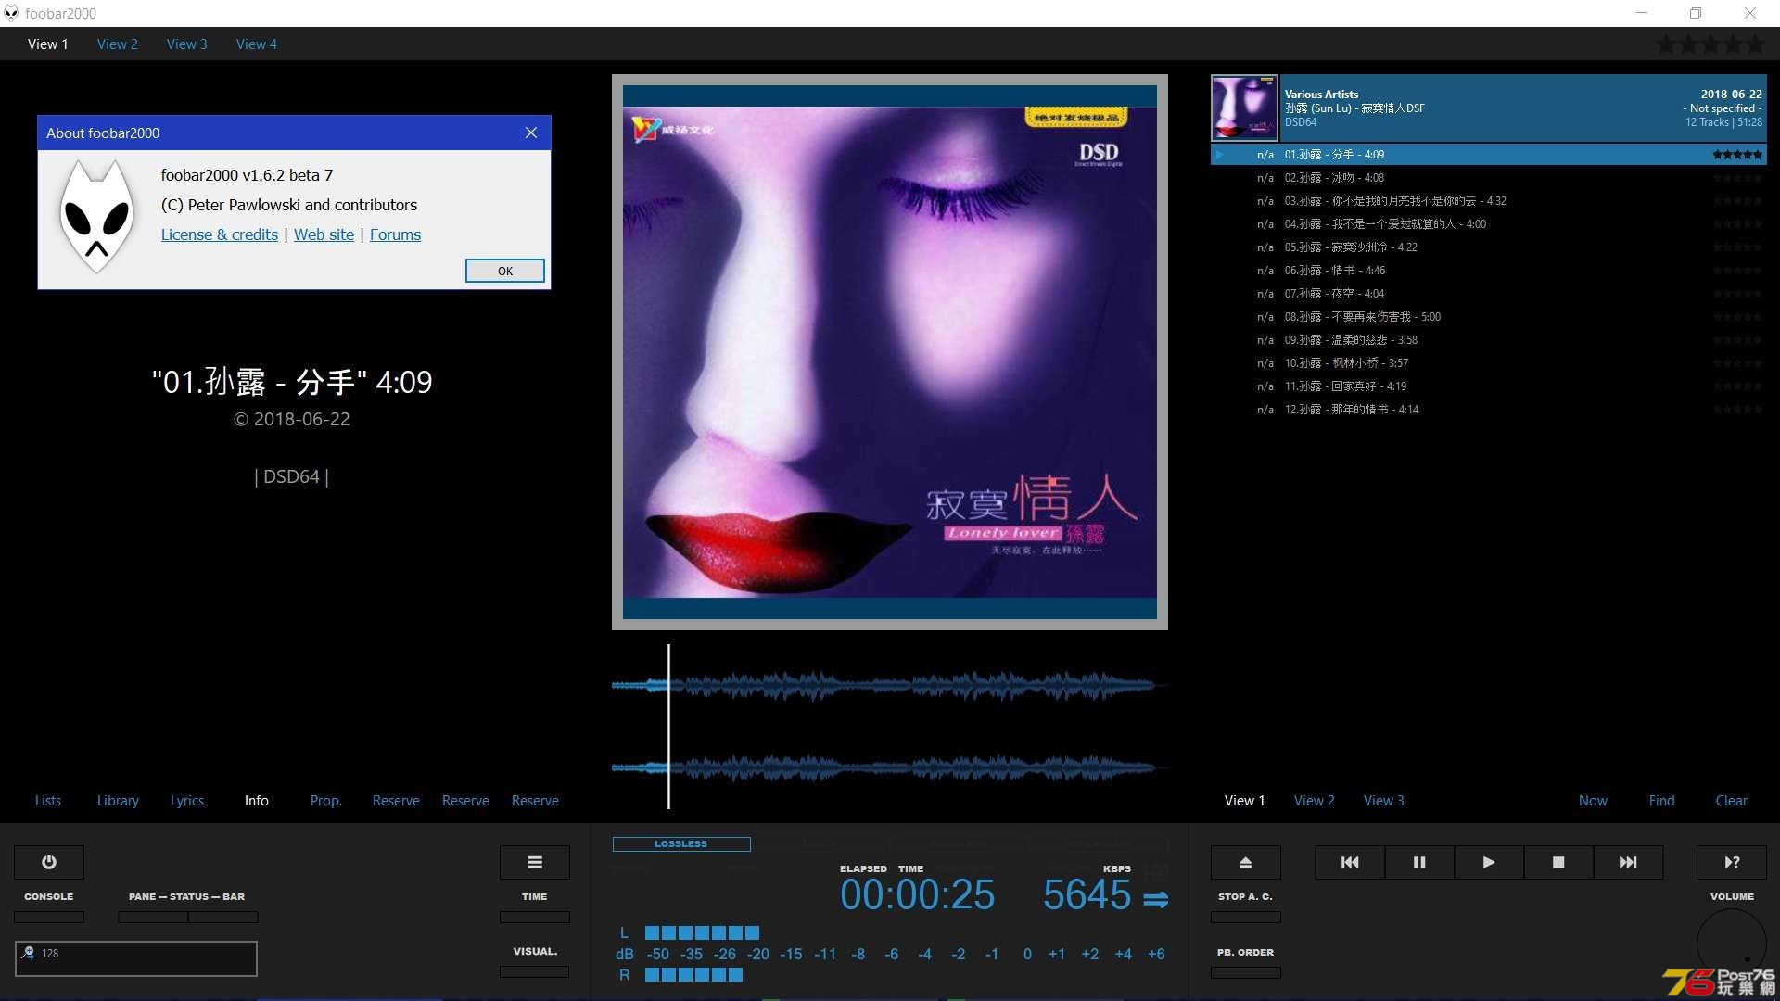Screen dimensions: 1780x1001
Task: Select track 03 with duration 4:32
Action: coord(1489,201)
